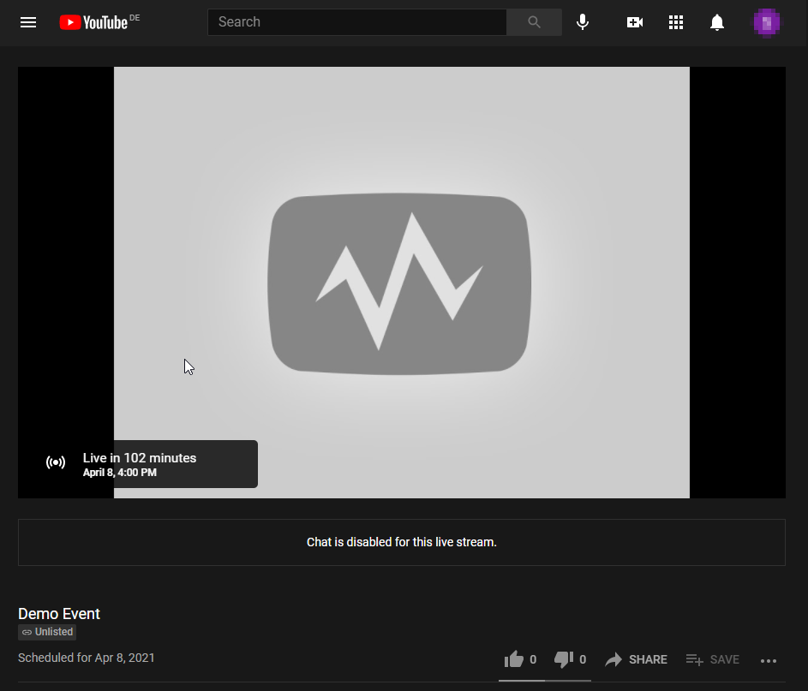Screen dimensions: 808x691
Task: Click the magnifier search button
Action: pos(534,22)
